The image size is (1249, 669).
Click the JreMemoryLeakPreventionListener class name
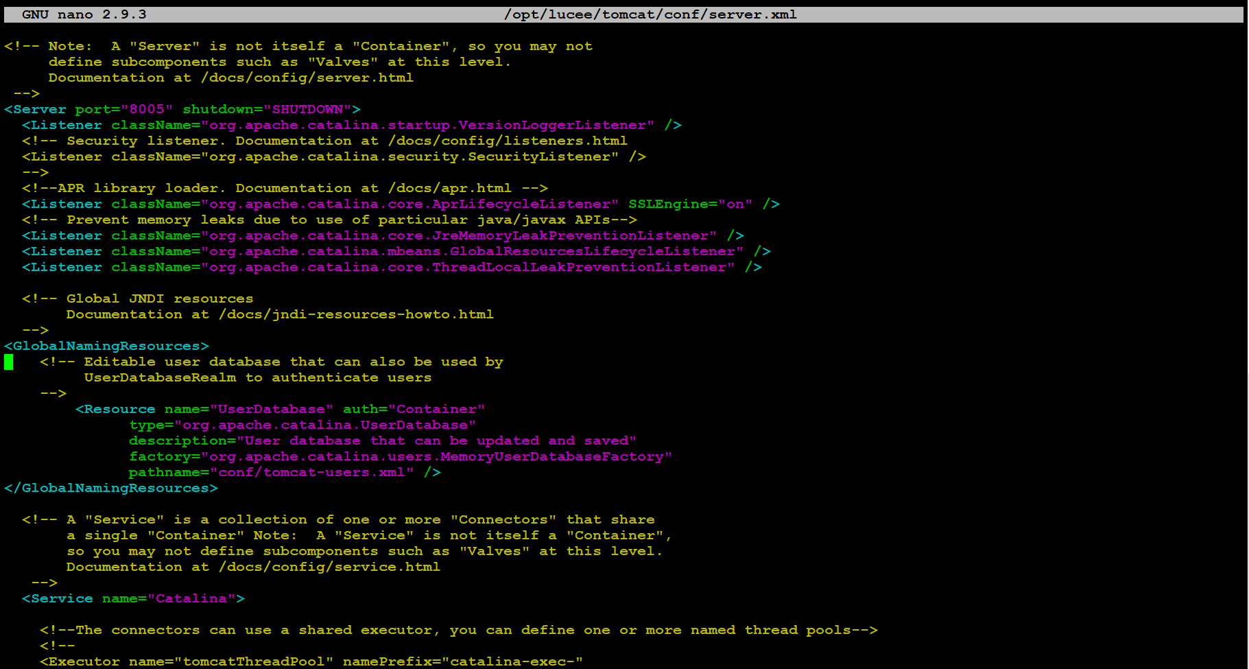click(570, 235)
